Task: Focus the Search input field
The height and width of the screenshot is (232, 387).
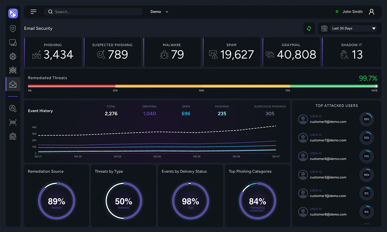Action: point(93,11)
